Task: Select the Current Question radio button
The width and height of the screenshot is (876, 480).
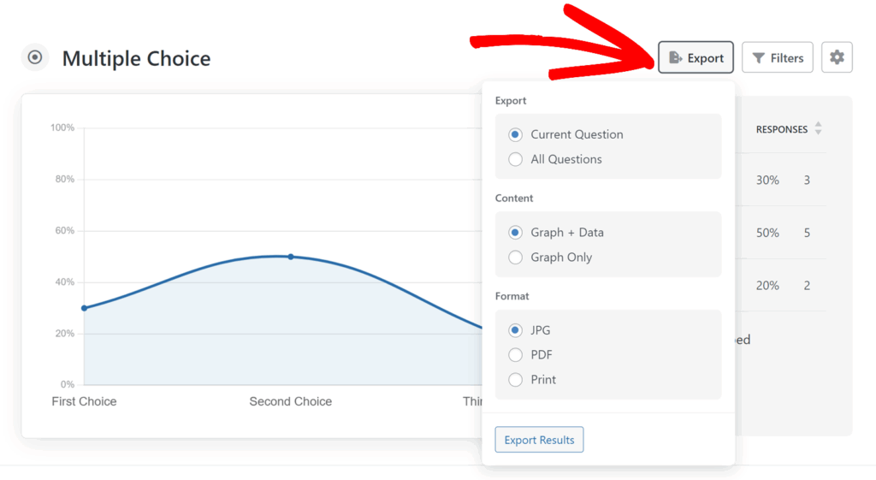Action: point(515,134)
